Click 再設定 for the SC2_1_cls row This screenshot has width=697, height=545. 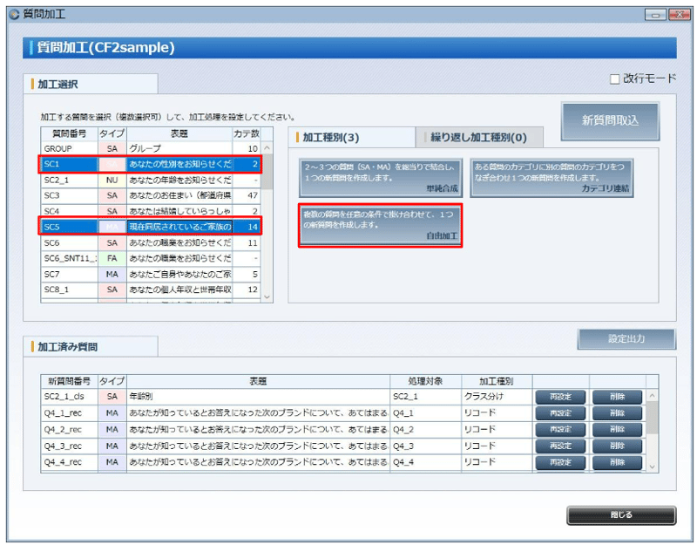tap(562, 397)
